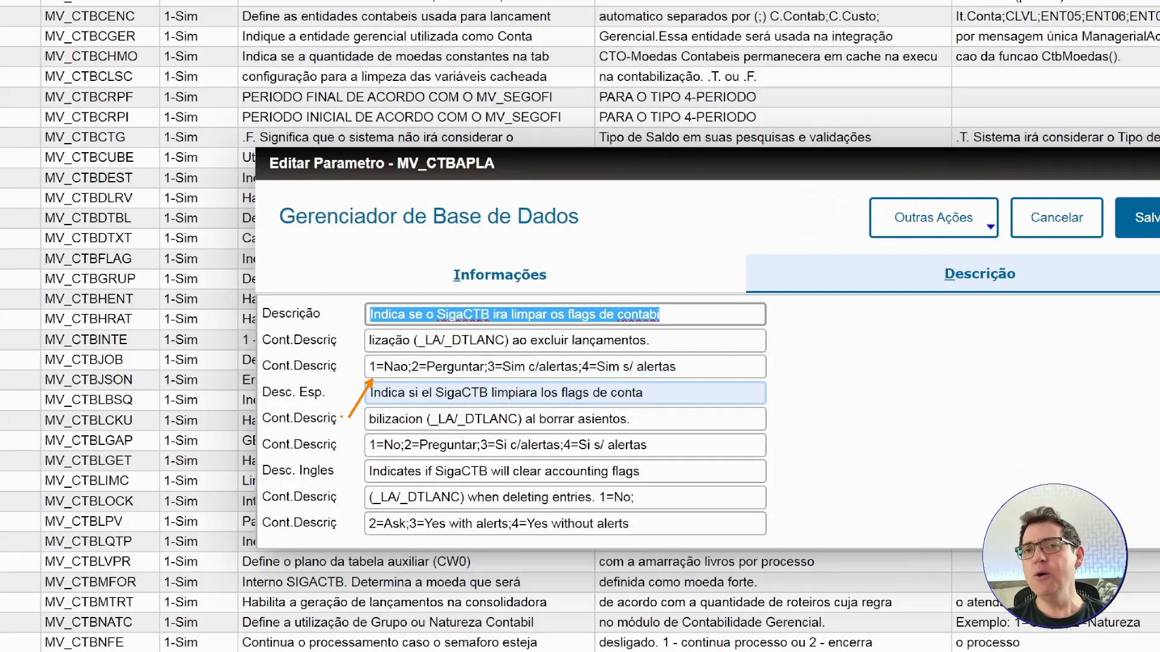Click the 1-Sim cell beside MV_CTBCGER

(x=181, y=36)
